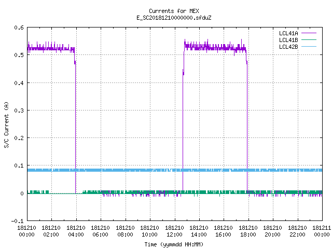Click the x-axis tick label 181210 18:00
The width and height of the screenshot is (332, 249).
point(248,231)
